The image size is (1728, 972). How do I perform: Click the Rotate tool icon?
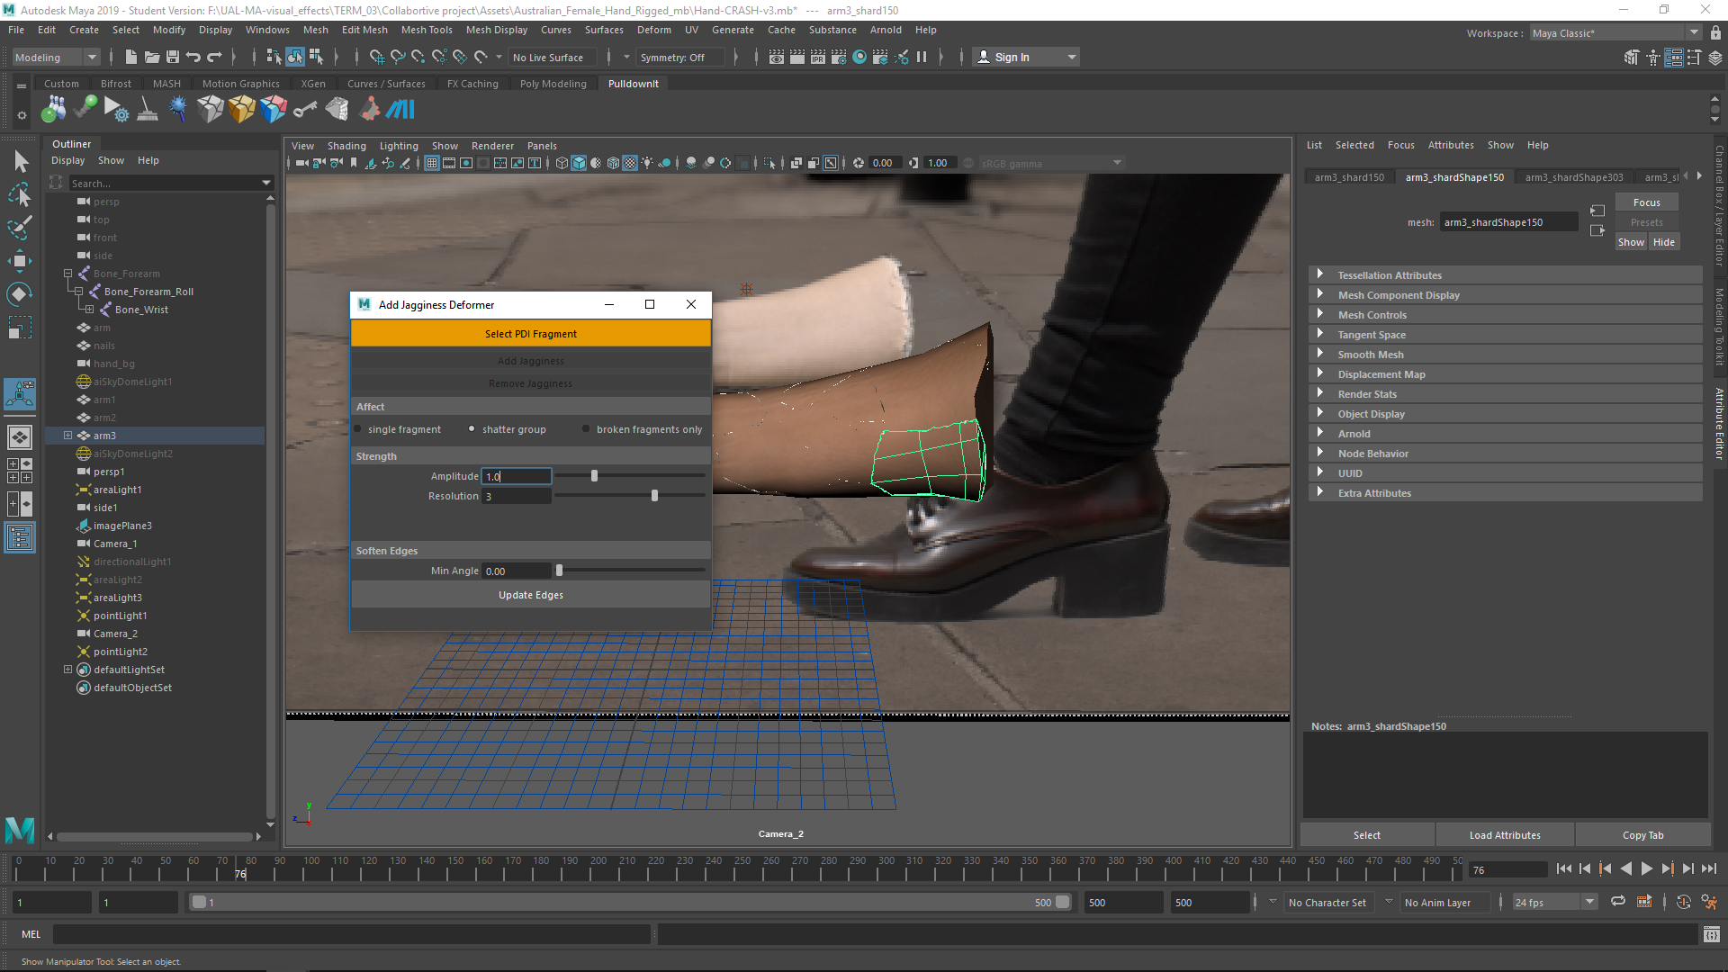[20, 294]
